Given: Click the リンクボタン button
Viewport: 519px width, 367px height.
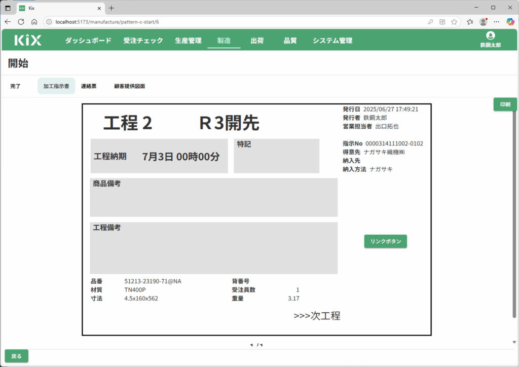Looking at the screenshot, I should coord(386,241).
